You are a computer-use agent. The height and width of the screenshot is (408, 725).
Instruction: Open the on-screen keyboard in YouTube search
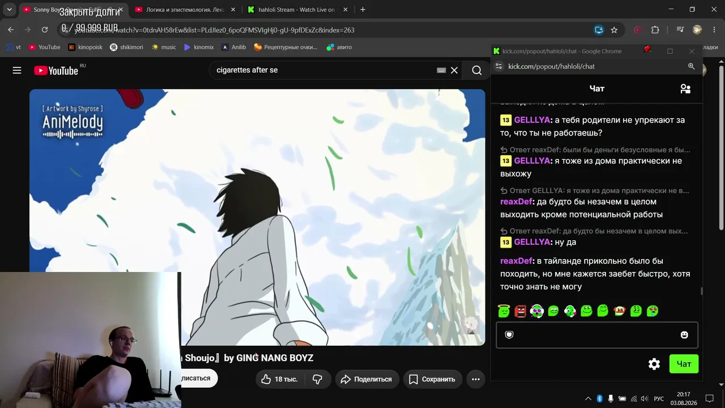(441, 70)
